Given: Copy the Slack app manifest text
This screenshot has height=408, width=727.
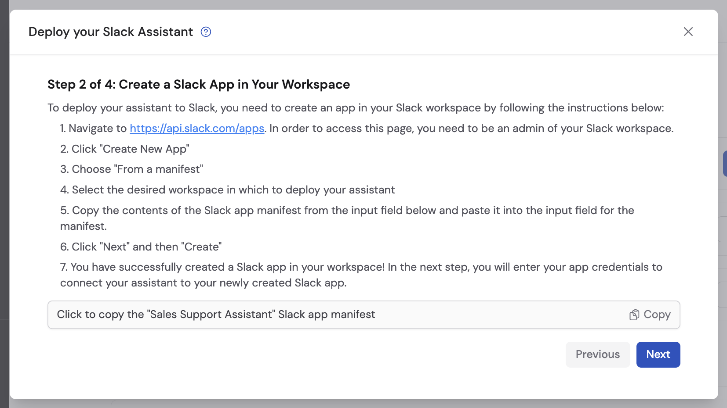Looking at the screenshot, I should tap(650, 315).
